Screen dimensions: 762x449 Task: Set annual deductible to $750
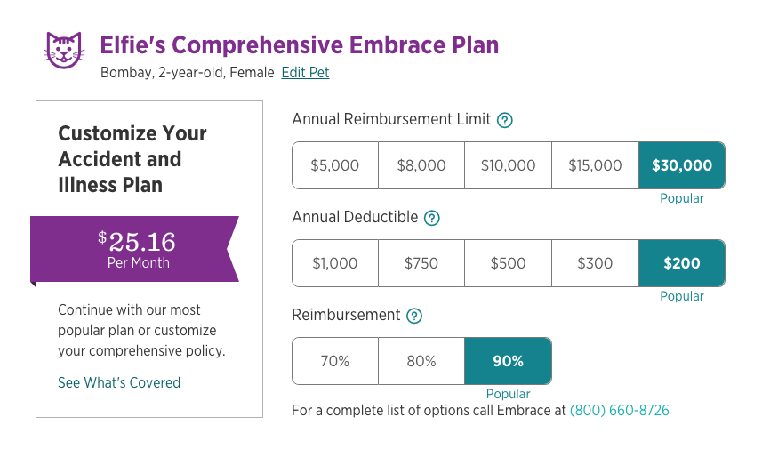coord(421,263)
